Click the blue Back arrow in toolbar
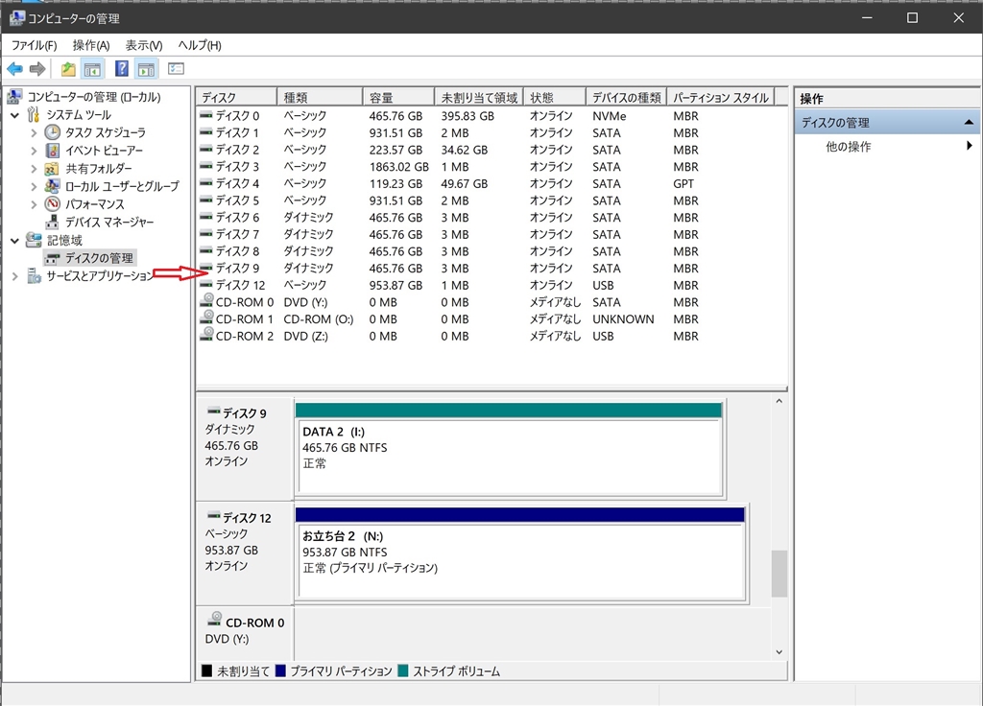983x706 pixels. coord(14,69)
